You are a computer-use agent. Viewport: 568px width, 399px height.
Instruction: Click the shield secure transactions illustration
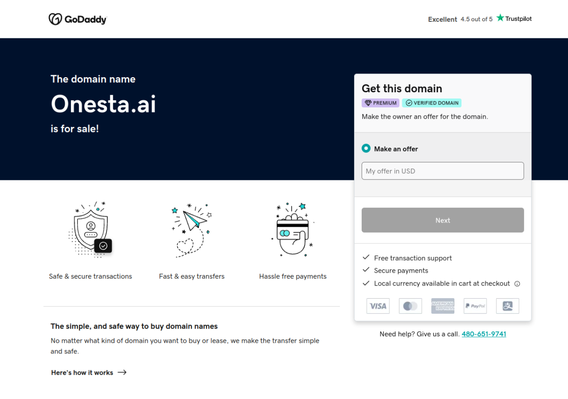(90, 230)
